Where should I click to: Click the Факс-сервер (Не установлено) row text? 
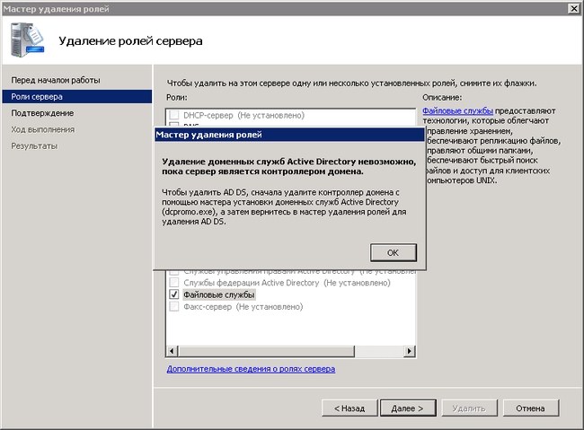[x=243, y=307]
